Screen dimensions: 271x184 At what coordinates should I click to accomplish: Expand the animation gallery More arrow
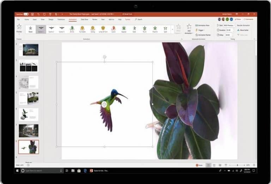point(172,29)
